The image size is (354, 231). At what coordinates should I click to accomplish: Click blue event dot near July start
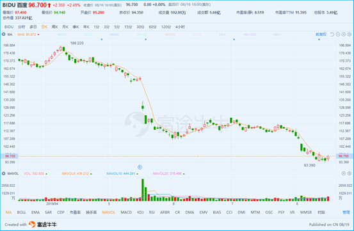234,40
